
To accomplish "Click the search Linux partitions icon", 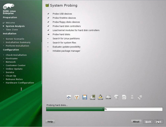I will (116, 97).
